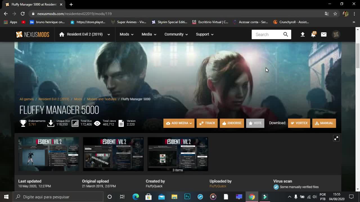Click the Manual download button
Image resolution: width=360 pixels, height=202 pixels.
(324, 123)
